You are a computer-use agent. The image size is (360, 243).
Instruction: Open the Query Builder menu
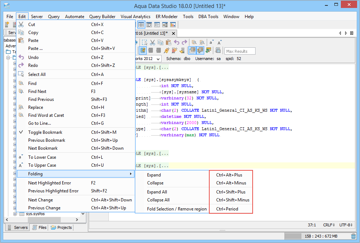(x=102, y=17)
